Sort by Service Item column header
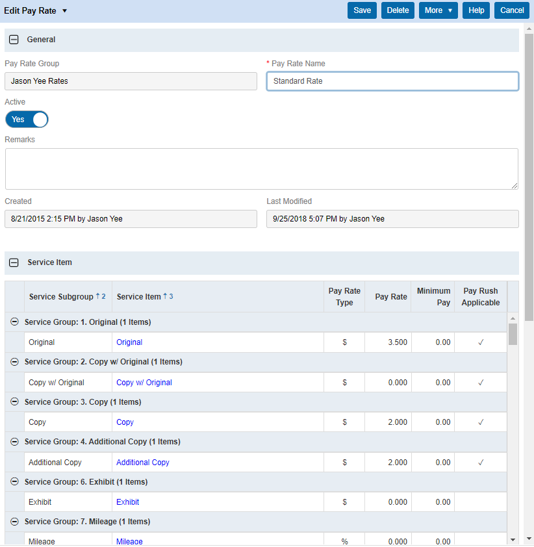The image size is (534, 547). click(139, 297)
